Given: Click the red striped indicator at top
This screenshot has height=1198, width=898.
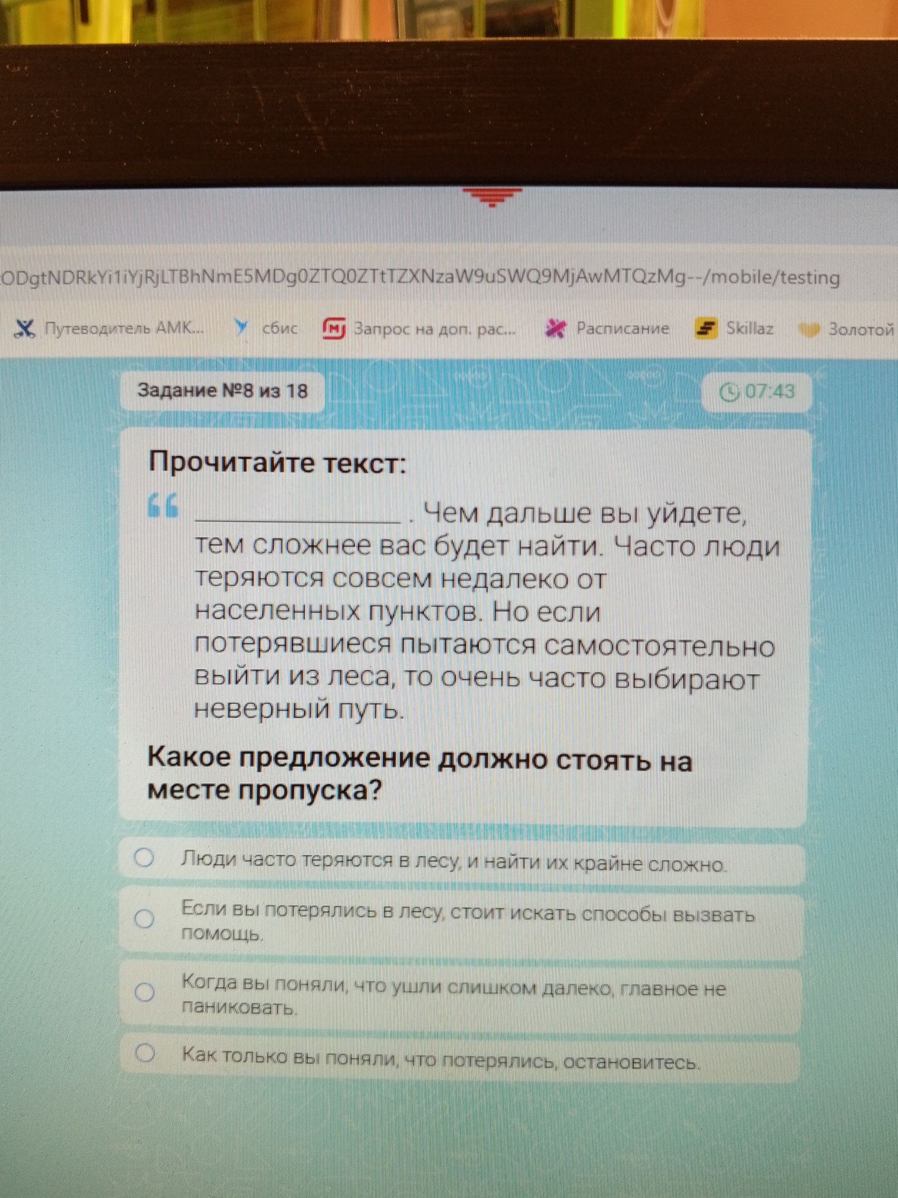Looking at the screenshot, I should (x=493, y=197).
